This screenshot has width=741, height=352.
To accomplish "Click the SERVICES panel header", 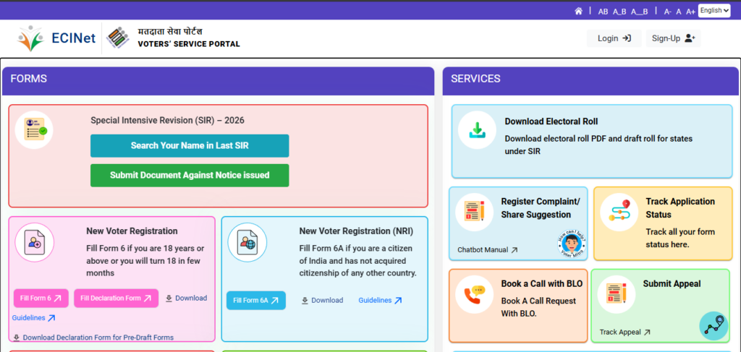I will [x=590, y=81].
